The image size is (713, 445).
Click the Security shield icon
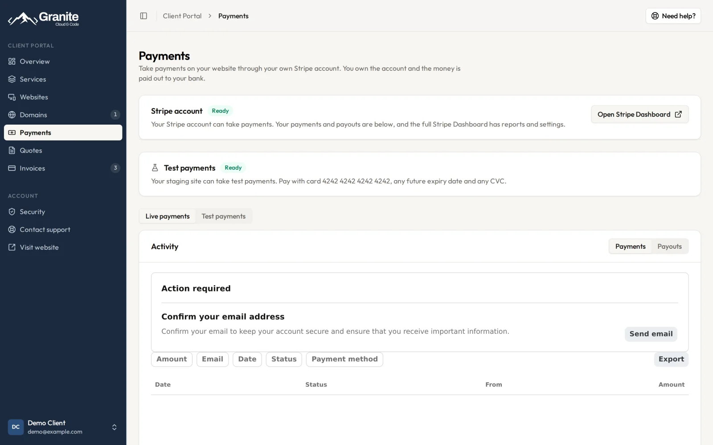(x=12, y=212)
